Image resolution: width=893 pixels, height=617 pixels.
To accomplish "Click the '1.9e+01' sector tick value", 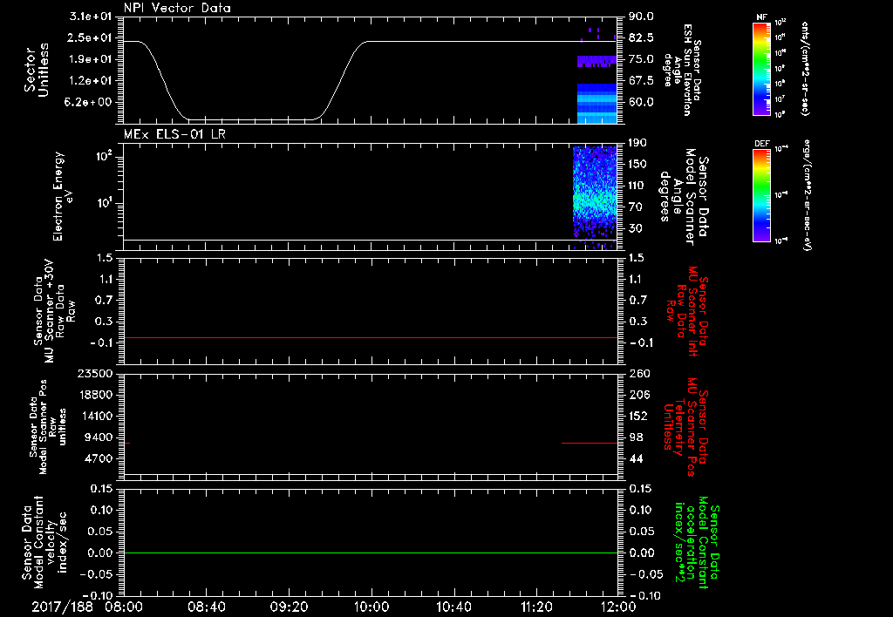I will tap(91, 59).
